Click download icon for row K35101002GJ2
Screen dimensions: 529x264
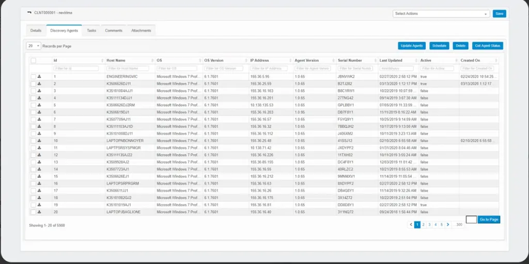point(39,197)
